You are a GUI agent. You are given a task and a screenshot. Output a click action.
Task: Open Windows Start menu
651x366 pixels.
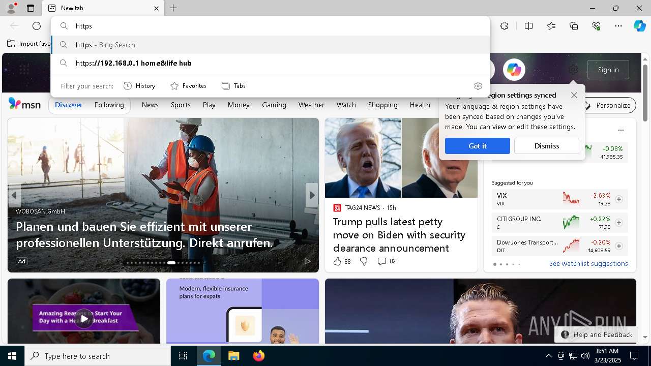point(12,356)
